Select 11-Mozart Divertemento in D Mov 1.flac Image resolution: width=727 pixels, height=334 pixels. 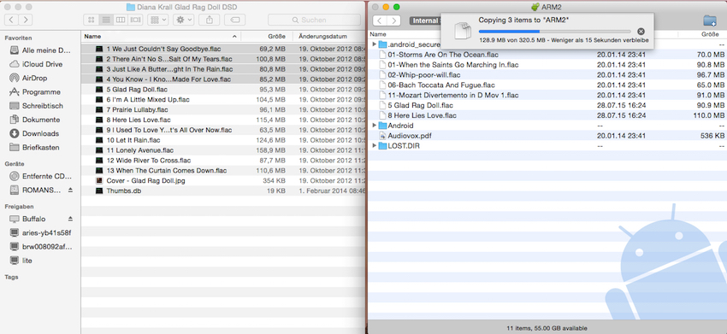click(547, 96)
